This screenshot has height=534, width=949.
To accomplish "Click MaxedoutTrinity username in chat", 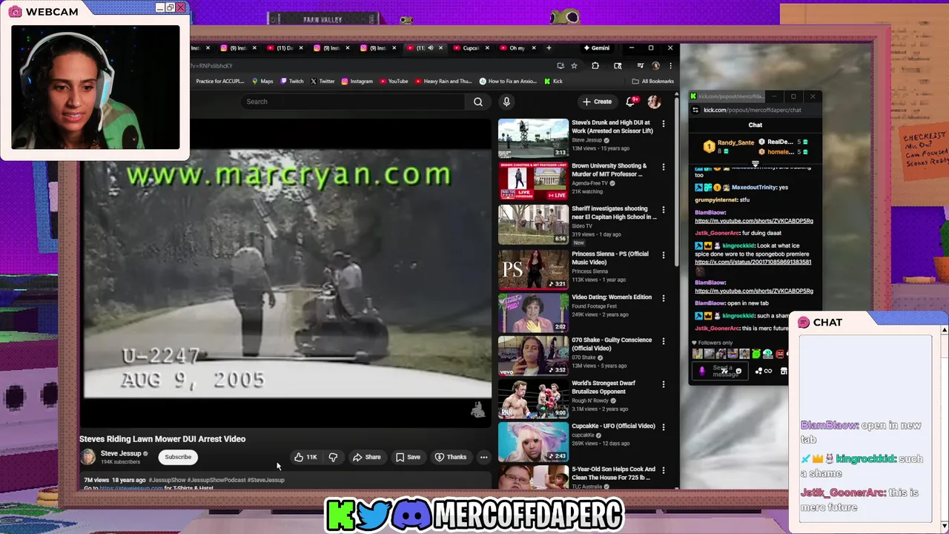I will [x=754, y=188].
